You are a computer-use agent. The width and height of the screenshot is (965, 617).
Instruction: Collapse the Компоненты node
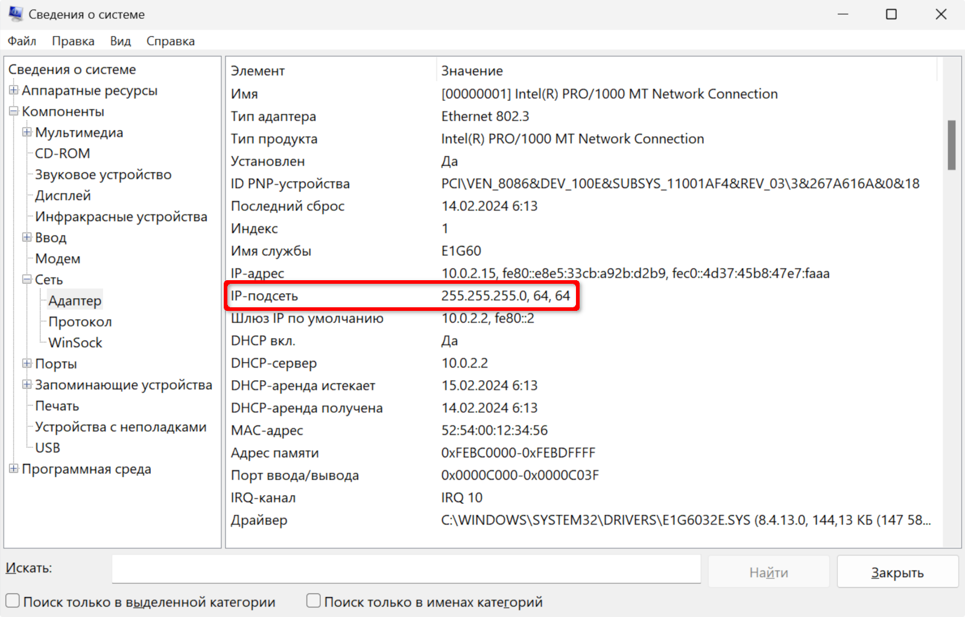[14, 111]
